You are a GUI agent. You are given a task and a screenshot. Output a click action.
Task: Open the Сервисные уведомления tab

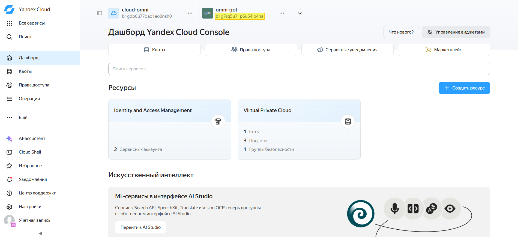click(348, 50)
